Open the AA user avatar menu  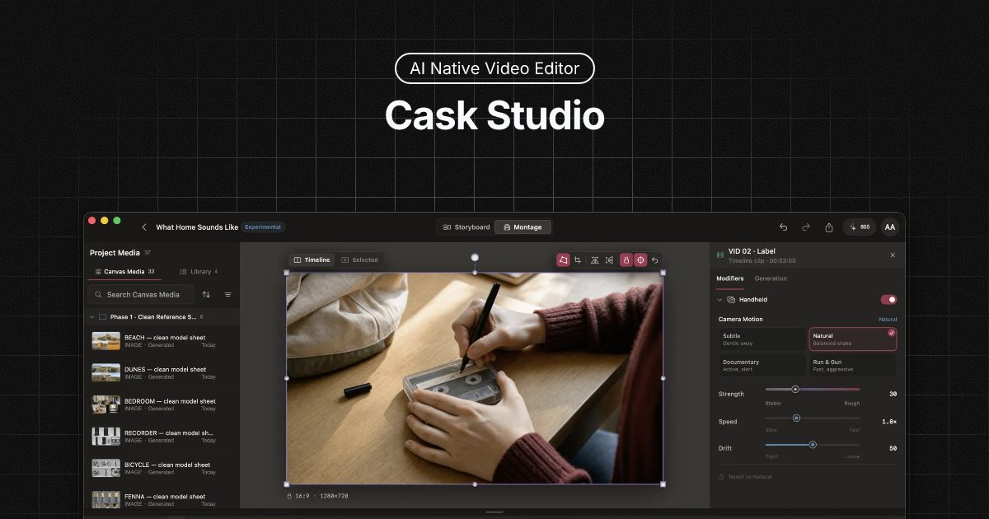tap(890, 227)
